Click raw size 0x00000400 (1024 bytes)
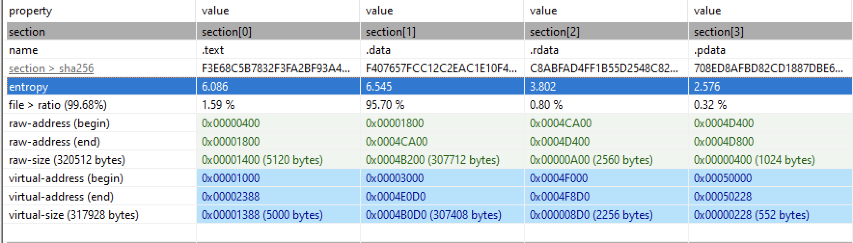The image size is (853, 243). click(755, 160)
